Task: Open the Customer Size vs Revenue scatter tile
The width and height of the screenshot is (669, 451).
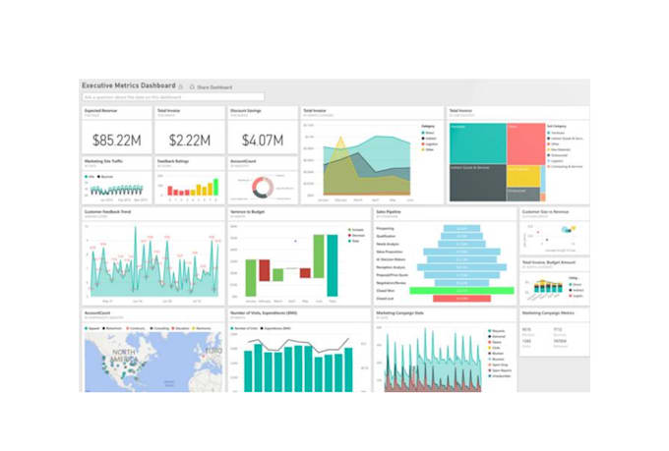Action: click(x=555, y=231)
